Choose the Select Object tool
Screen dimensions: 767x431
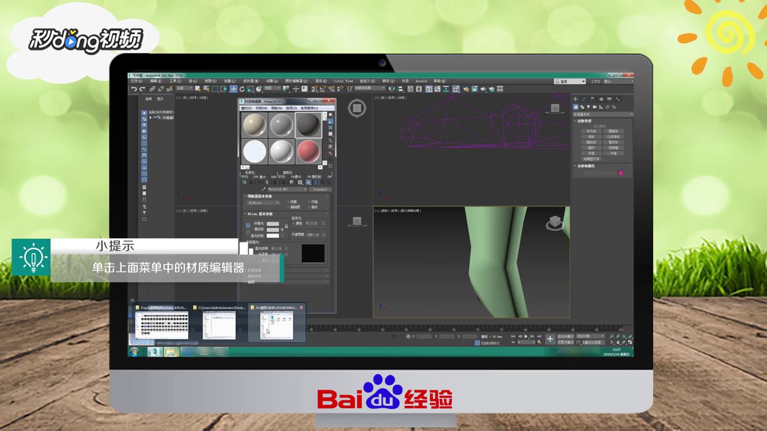coord(198,89)
